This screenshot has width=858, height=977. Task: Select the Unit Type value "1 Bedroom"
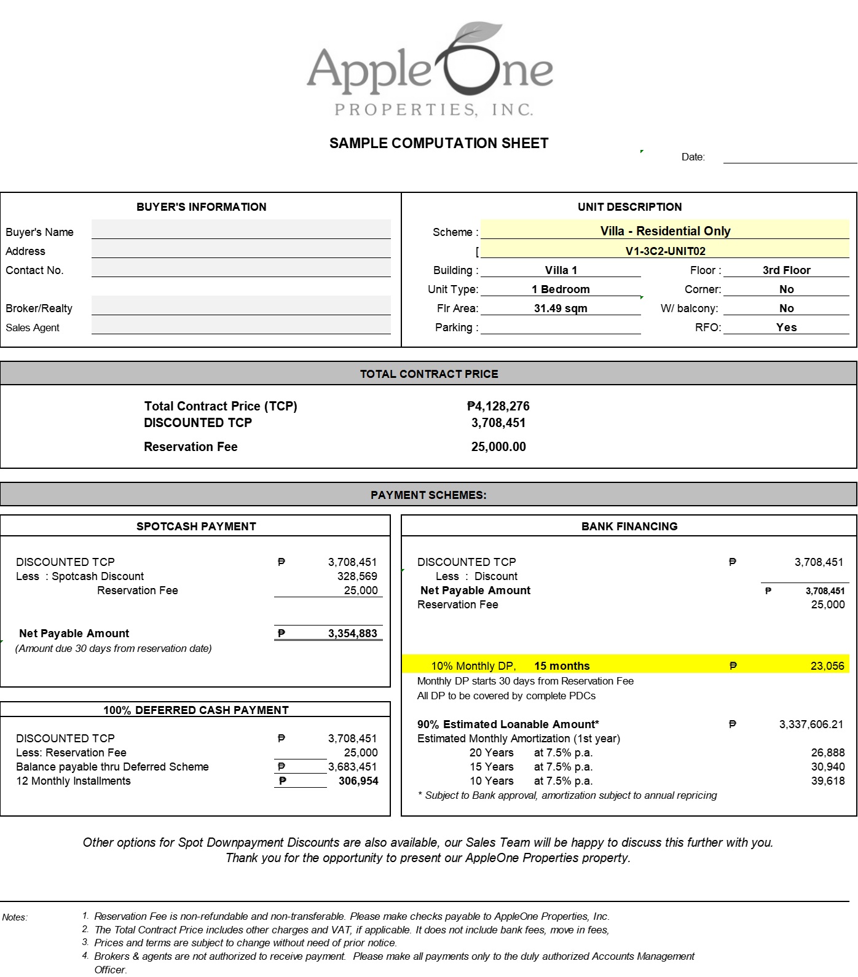point(561,289)
